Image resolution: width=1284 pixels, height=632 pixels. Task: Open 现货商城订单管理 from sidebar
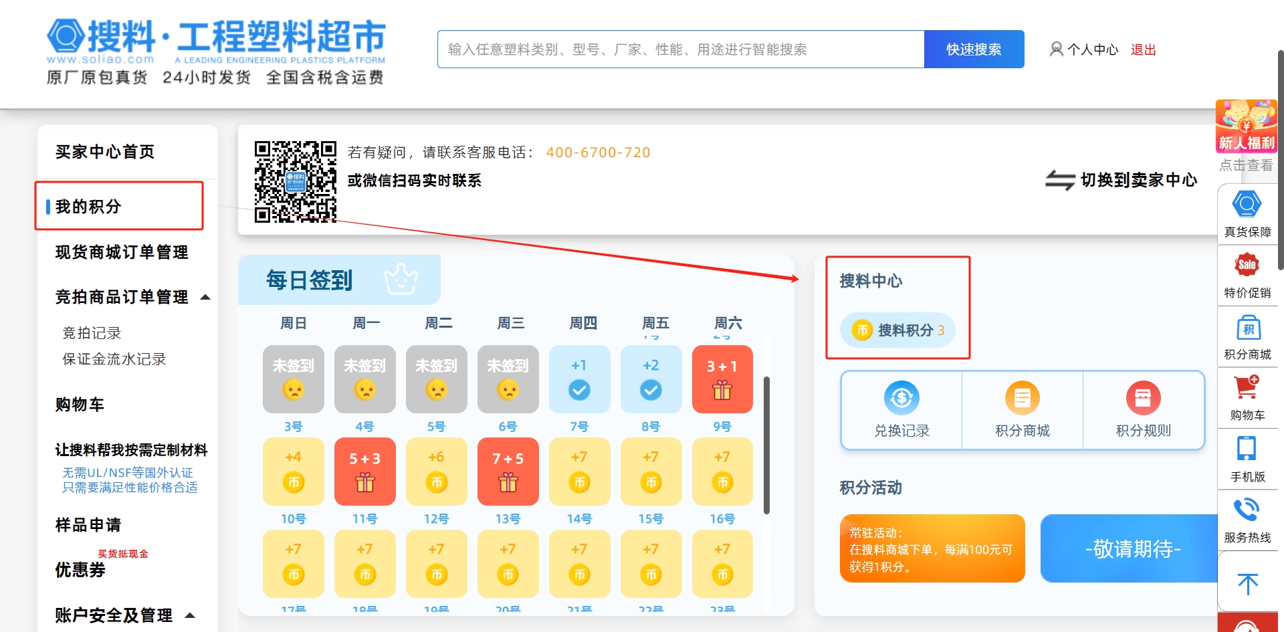tap(122, 252)
